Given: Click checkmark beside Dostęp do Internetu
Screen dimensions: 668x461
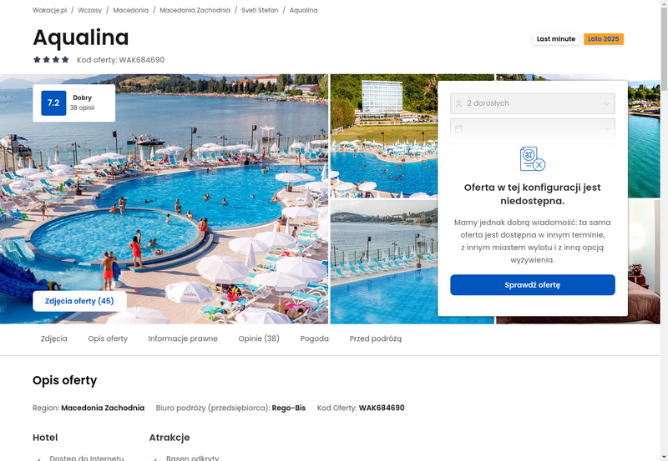Looking at the screenshot, I should click(x=38, y=458).
